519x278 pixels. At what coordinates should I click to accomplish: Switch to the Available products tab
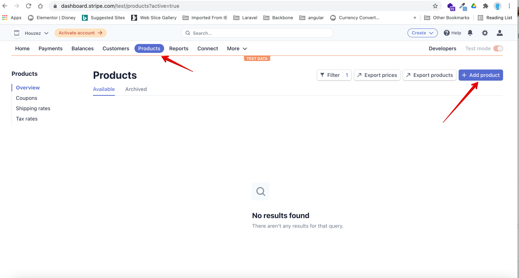tap(104, 89)
